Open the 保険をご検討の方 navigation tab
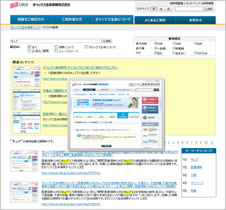 pos(31,19)
